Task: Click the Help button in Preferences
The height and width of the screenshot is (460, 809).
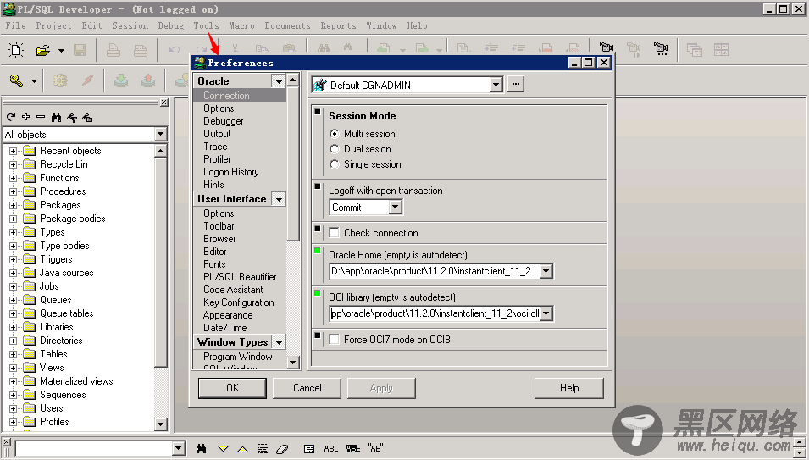Action: click(x=569, y=388)
